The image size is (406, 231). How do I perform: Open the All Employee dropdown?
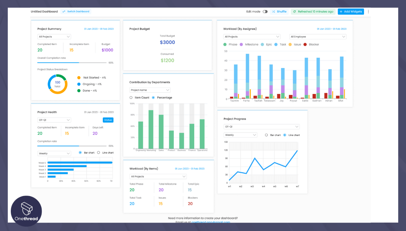318,37
